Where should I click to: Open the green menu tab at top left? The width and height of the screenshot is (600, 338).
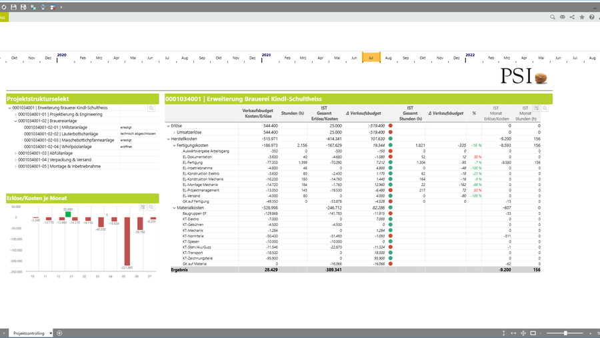(x=4, y=17)
